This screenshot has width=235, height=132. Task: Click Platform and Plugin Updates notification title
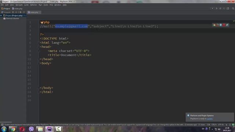pyautogui.click(x=202, y=115)
